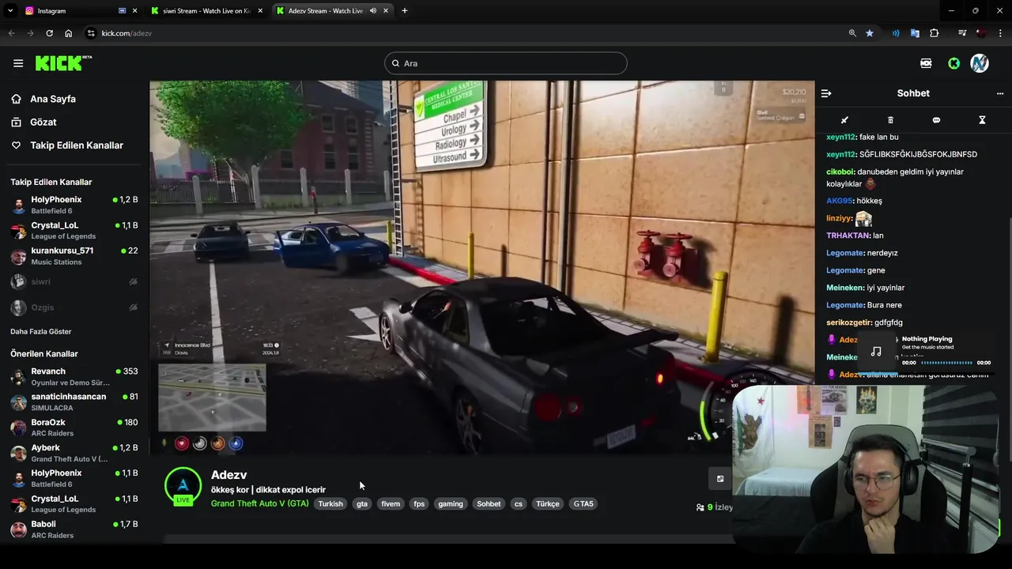This screenshot has height=569, width=1012.
Task: Open the media control playlist icon in the toolbar
Action: (x=962, y=33)
